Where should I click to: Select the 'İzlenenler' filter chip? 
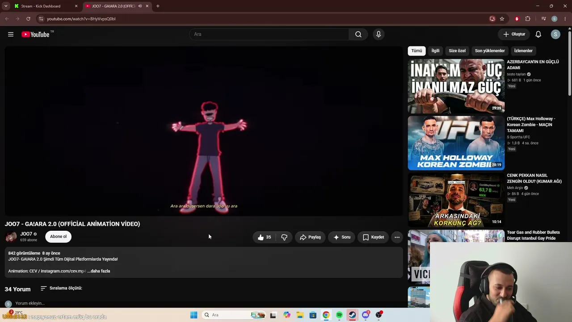point(523,51)
